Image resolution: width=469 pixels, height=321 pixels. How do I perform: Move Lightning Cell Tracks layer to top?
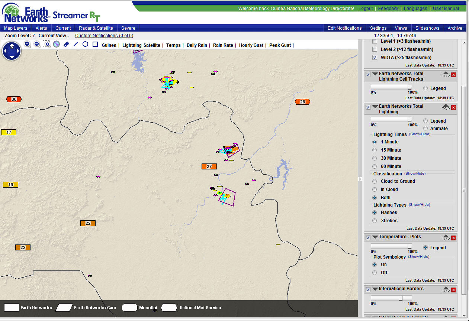[x=446, y=74]
